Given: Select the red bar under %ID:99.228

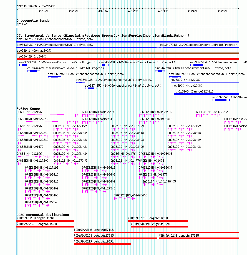Looking at the screenshot, I should (x=45, y=221).
